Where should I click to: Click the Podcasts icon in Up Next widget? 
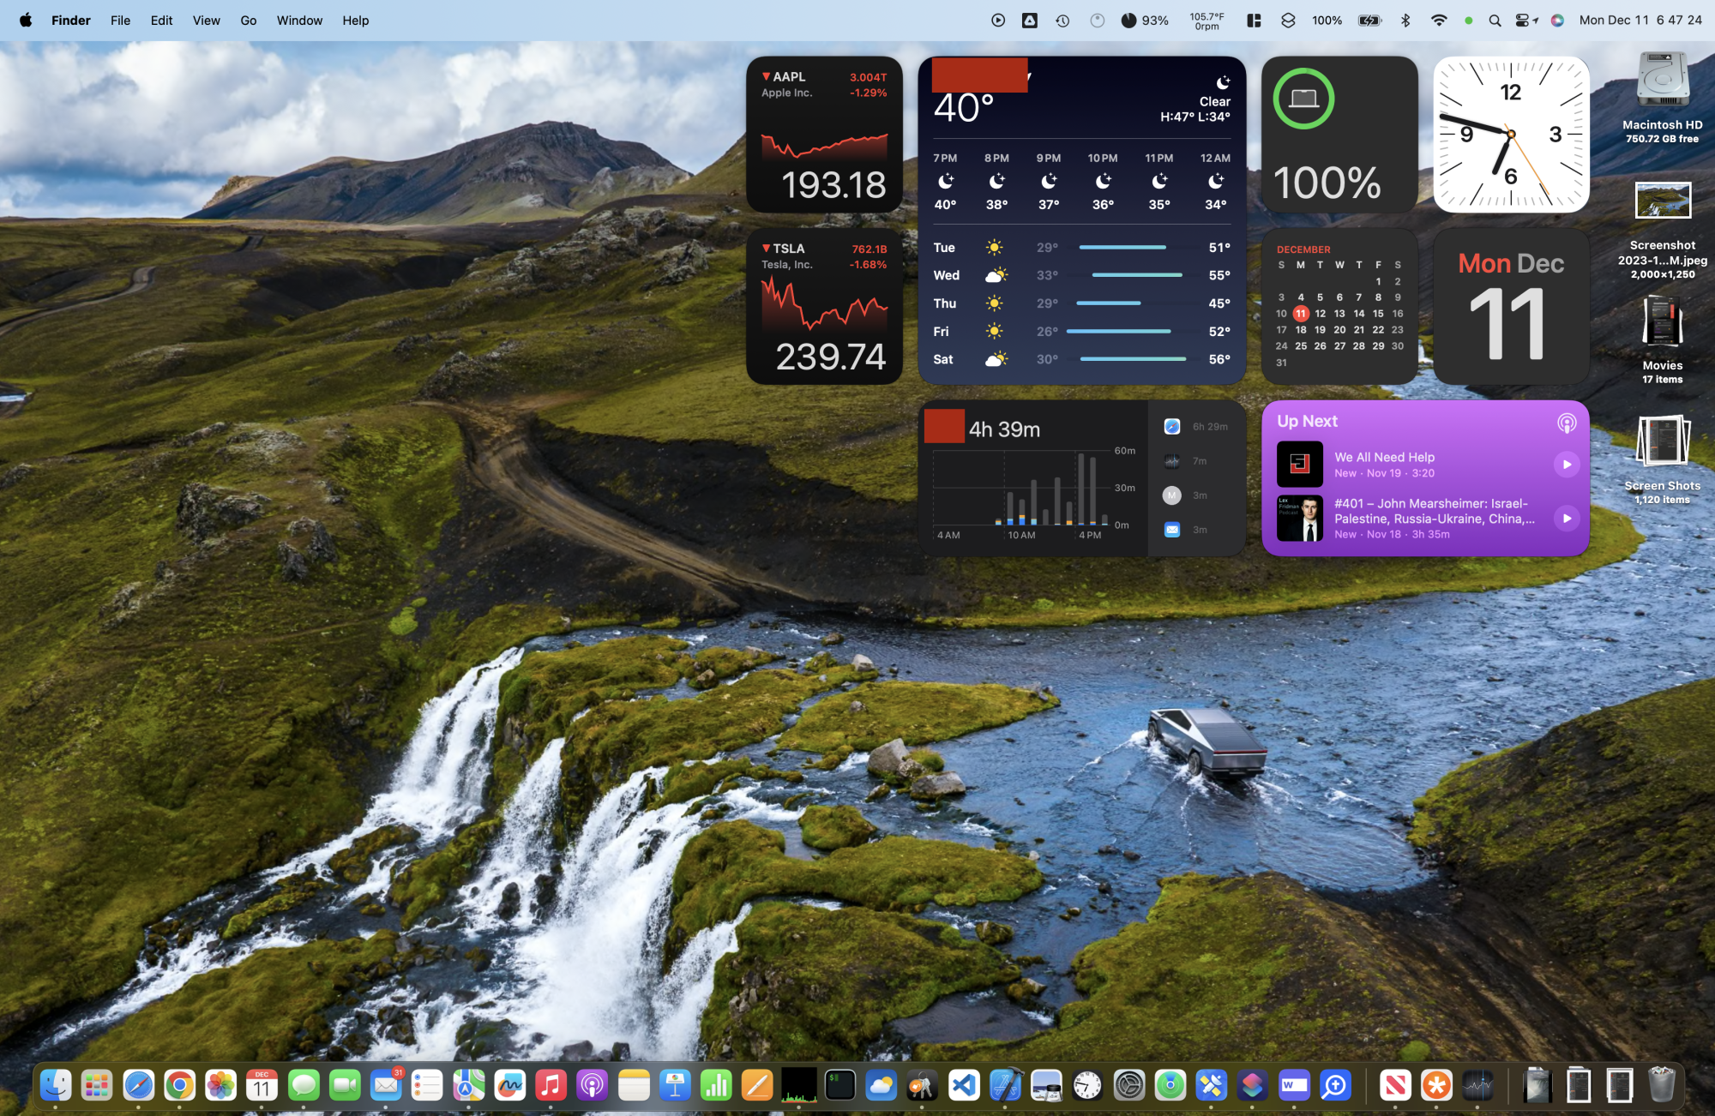[1566, 423]
